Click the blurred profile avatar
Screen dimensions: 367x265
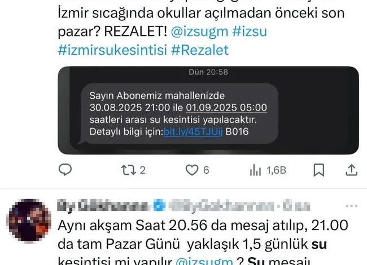point(30,220)
